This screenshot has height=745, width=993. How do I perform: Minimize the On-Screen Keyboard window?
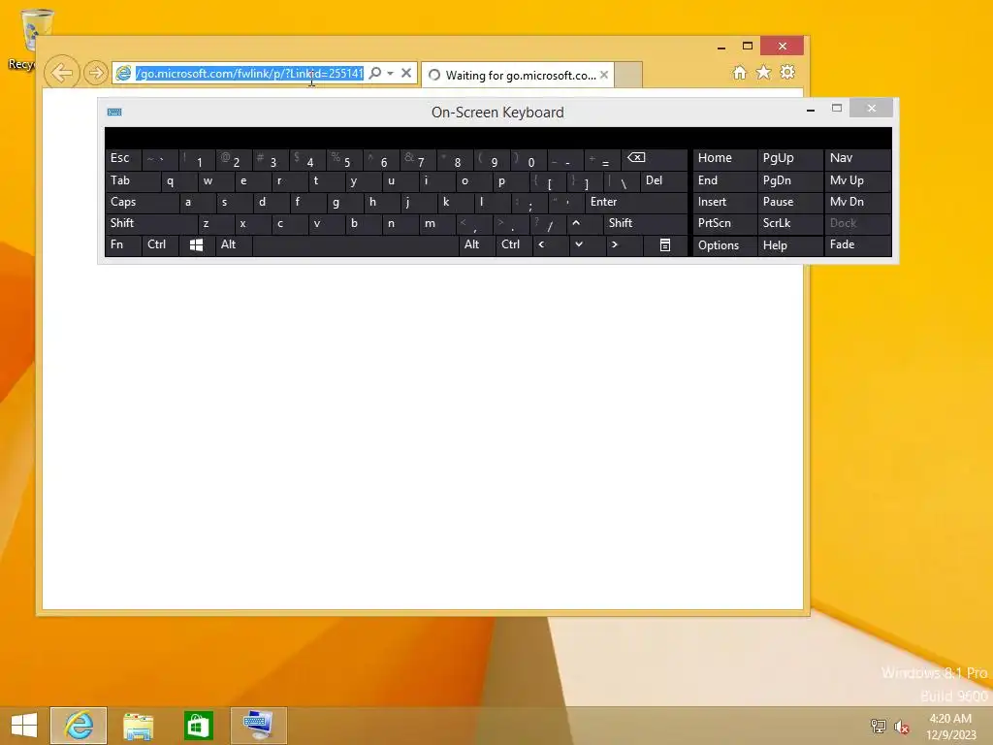[x=810, y=109]
